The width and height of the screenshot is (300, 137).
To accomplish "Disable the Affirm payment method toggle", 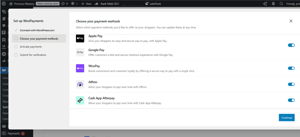I will pos(291,84).
